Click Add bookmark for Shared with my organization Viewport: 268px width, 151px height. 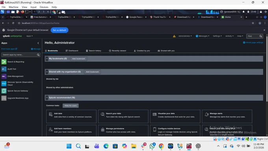[x=92, y=72]
